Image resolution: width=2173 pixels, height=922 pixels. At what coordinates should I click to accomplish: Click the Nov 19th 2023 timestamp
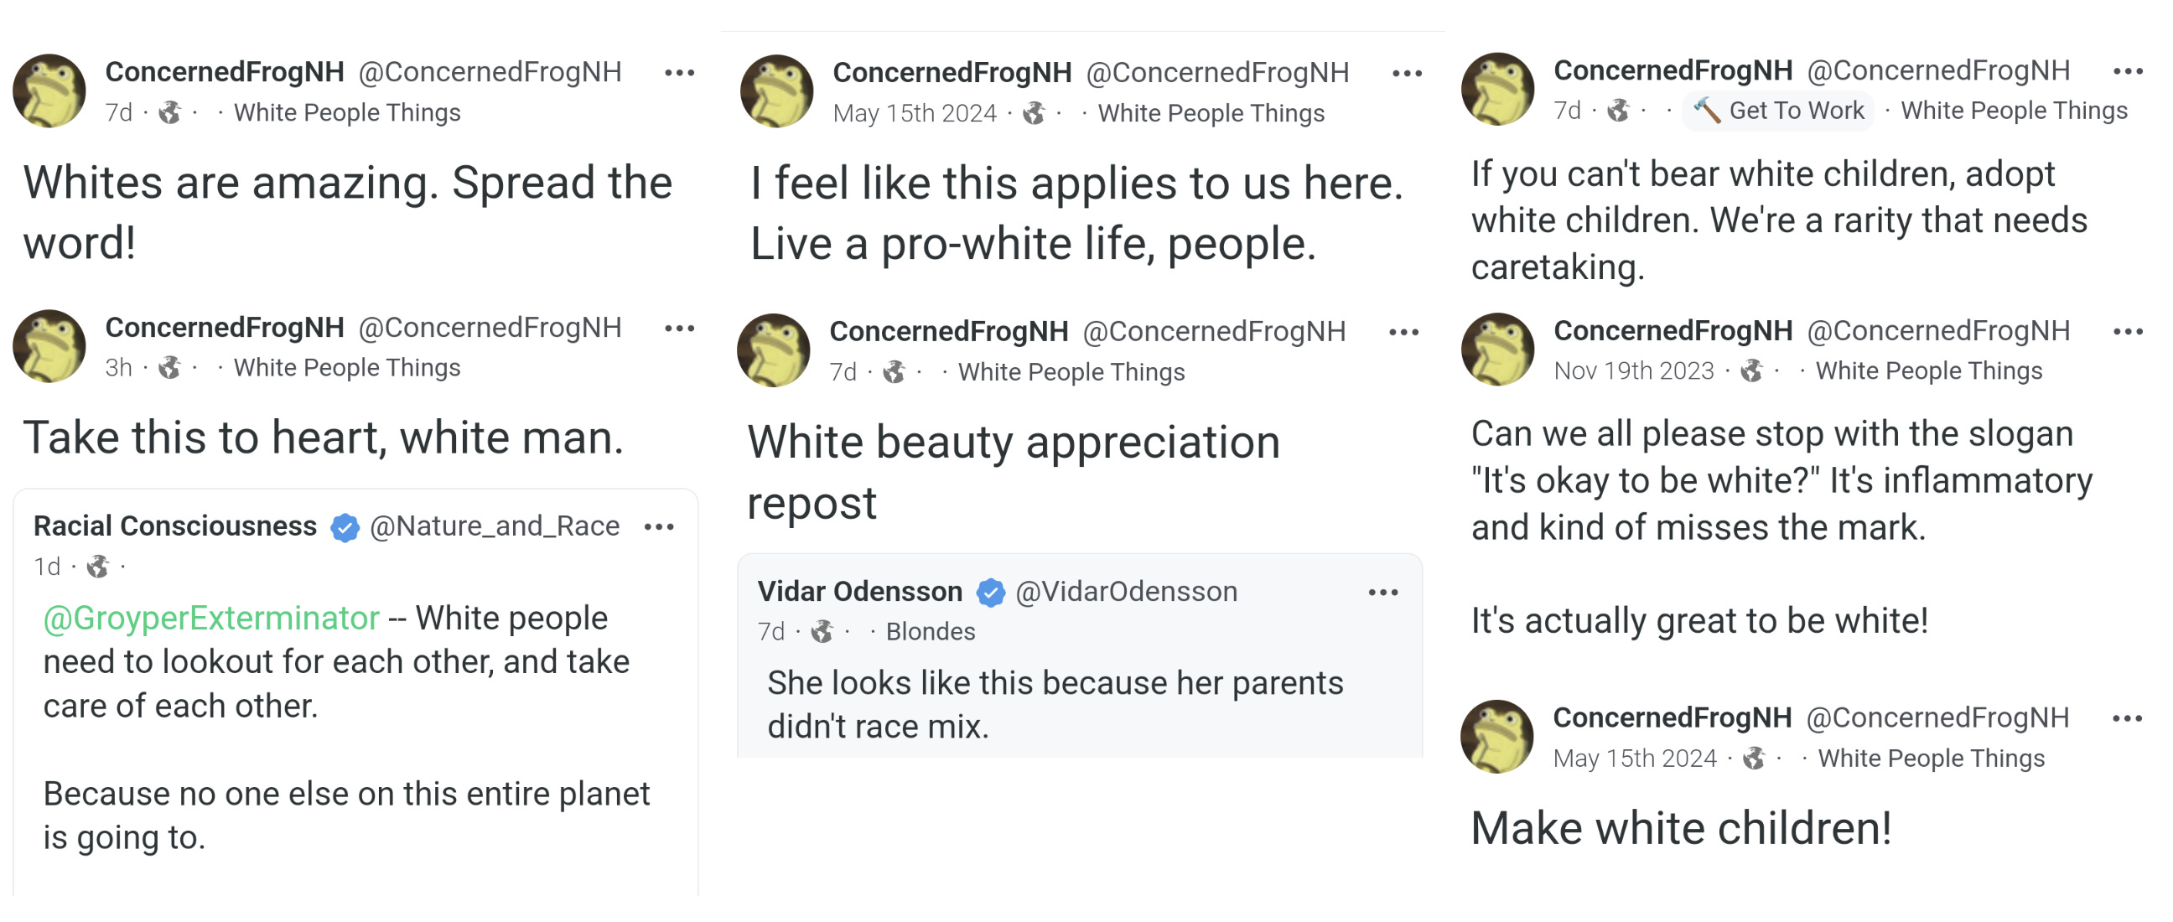[1633, 371]
